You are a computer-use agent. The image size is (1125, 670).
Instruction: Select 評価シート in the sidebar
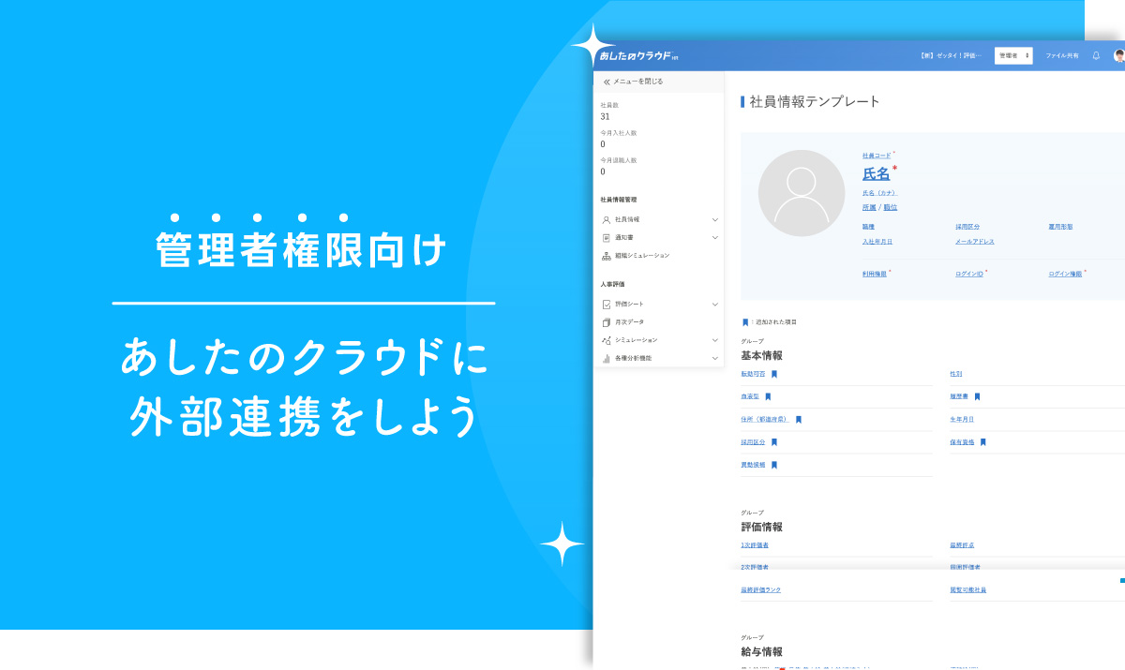[x=629, y=305]
